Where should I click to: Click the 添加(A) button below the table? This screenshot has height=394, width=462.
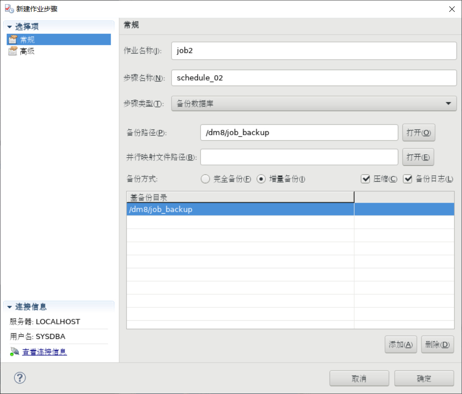pyautogui.click(x=401, y=344)
